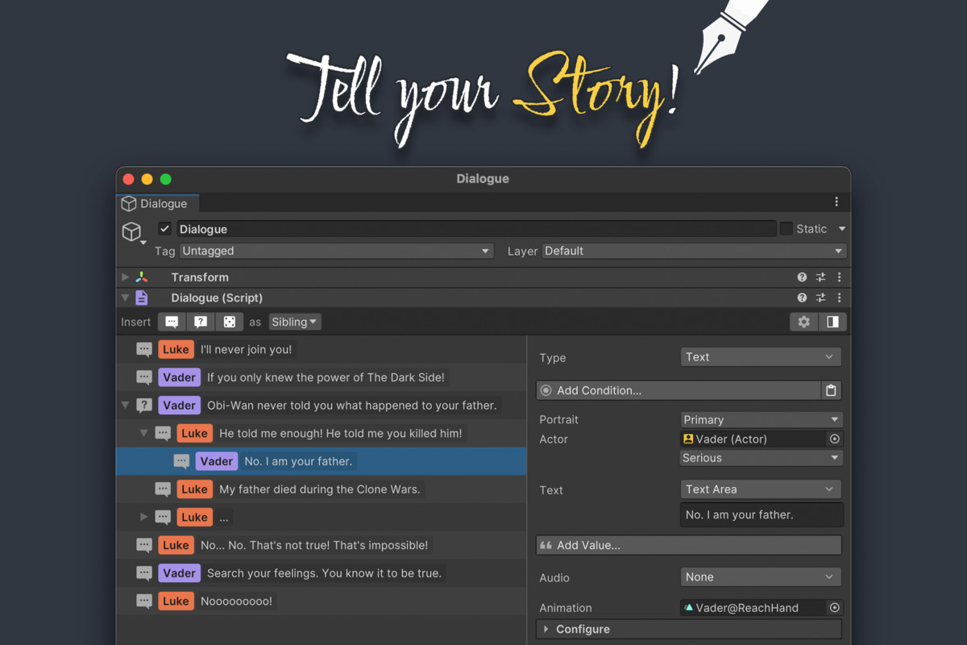Image resolution: width=967 pixels, height=645 pixels.
Task: Open the Audio dropdown set to None
Action: (x=760, y=576)
